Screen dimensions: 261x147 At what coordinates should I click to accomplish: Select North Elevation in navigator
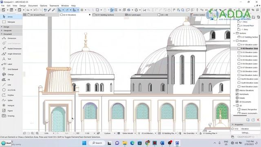(248, 79)
